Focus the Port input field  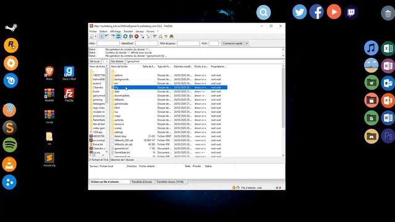pos(214,43)
